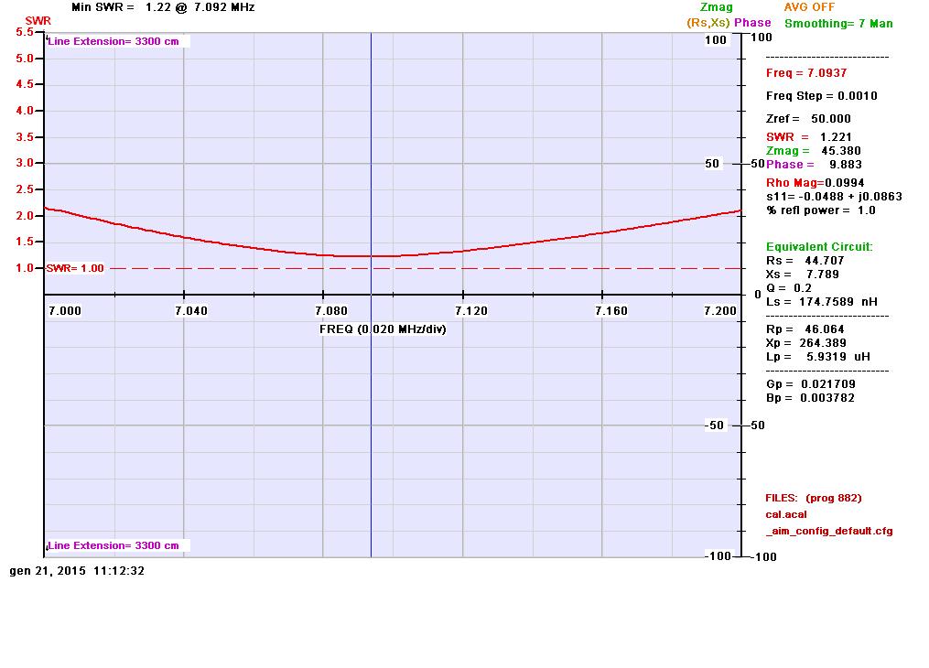The width and height of the screenshot is (929, 668).
Task: Click the bottom Line Extension= 3300 cm label
Action: (113, 545)
